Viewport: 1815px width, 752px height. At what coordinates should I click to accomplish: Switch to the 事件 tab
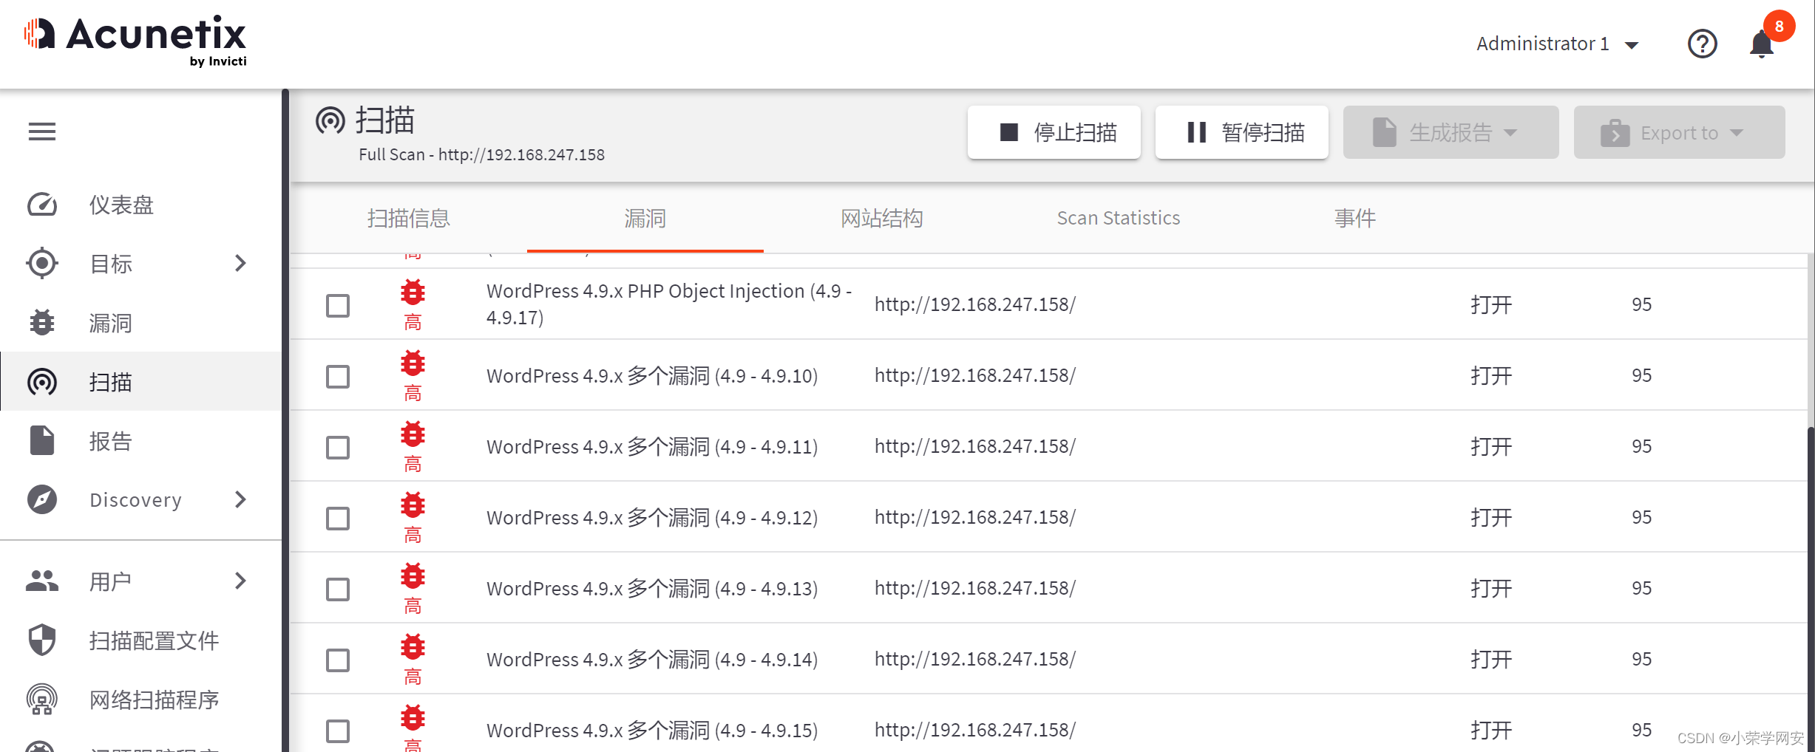[x=1354, y=218]
